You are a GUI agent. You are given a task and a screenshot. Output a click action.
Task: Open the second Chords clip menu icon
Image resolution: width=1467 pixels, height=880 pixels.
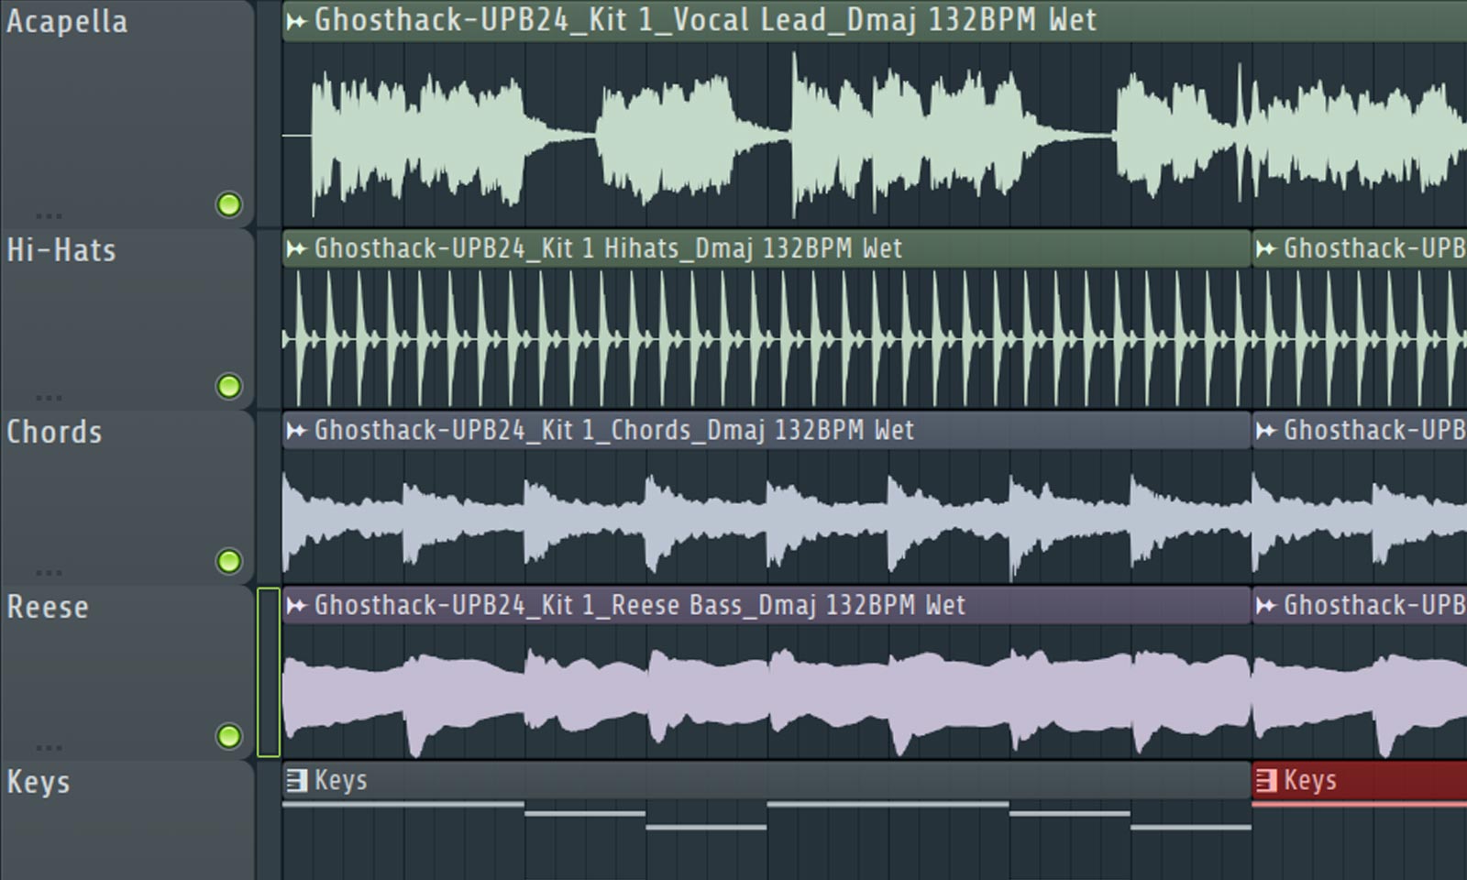click(1266, 431)
